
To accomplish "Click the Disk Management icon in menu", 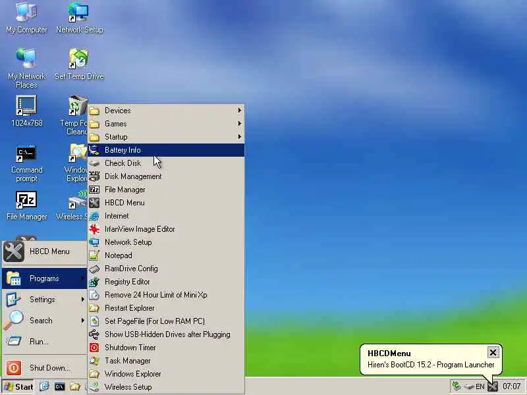I will pos(94,176).
